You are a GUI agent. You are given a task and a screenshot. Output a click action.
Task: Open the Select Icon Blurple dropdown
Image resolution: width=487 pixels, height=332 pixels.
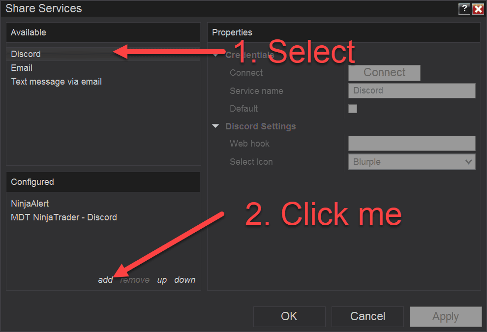click(412, 162)
